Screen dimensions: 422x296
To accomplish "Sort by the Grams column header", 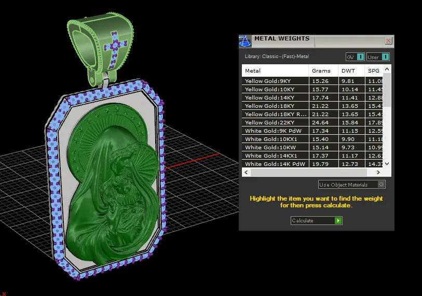I will (x=323, y=71).
